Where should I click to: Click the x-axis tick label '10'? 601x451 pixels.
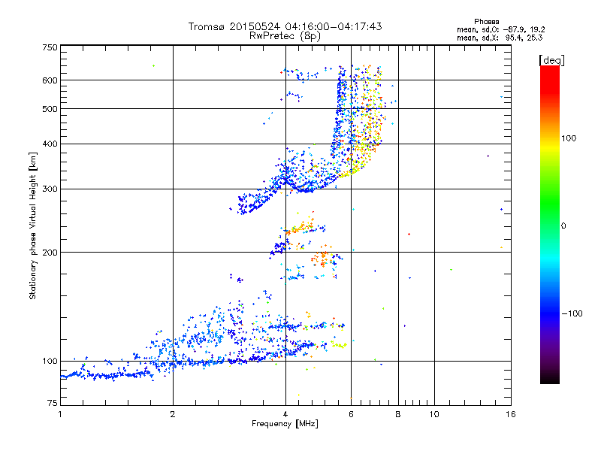[434, 414]
